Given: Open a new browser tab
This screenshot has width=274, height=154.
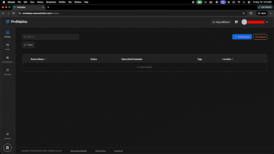Looking at the screenshot, I should point(48,7).
